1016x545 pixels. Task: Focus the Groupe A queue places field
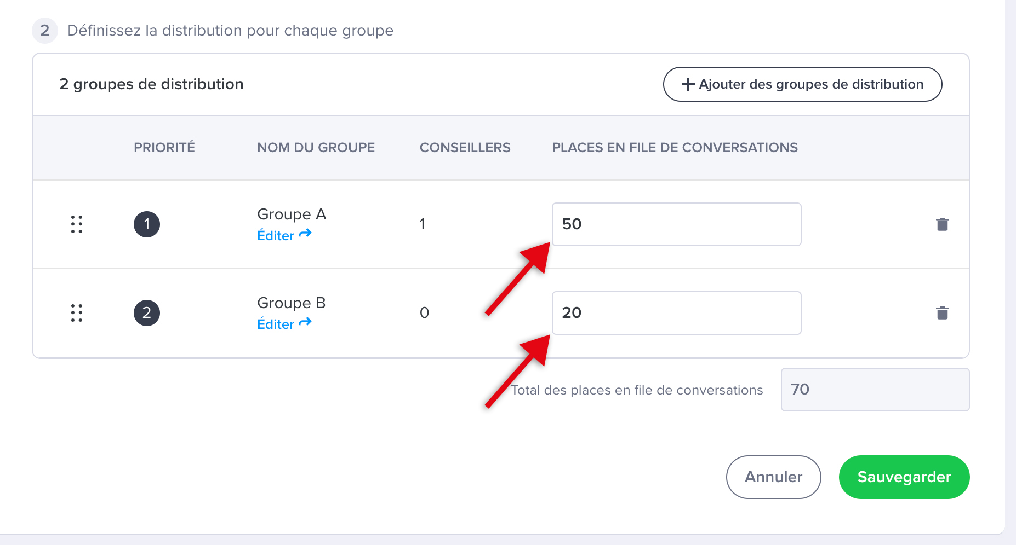point(676,224)
